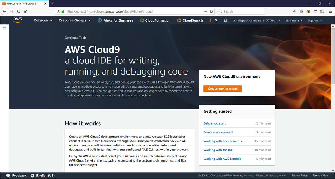Screen dimensions: 335x179
Task: Click the Getting started heading
Action: coord(217,111)
